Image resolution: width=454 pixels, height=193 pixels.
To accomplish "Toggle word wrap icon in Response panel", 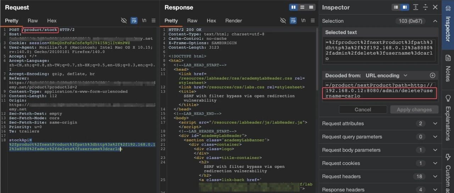I will click(293, 21).
